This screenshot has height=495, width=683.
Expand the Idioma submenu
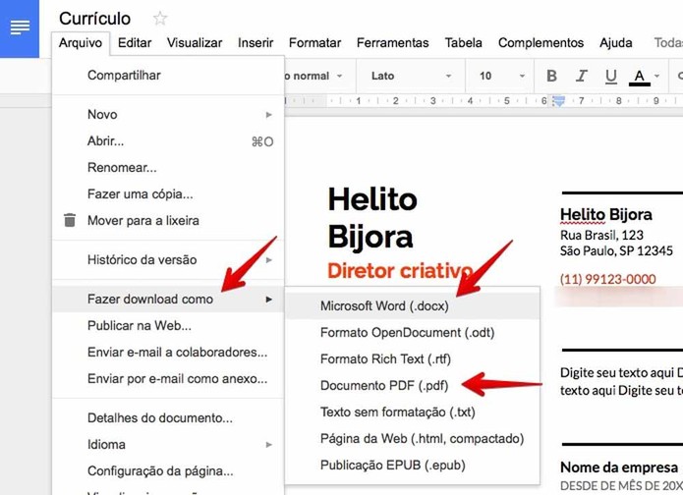[168, 445]
